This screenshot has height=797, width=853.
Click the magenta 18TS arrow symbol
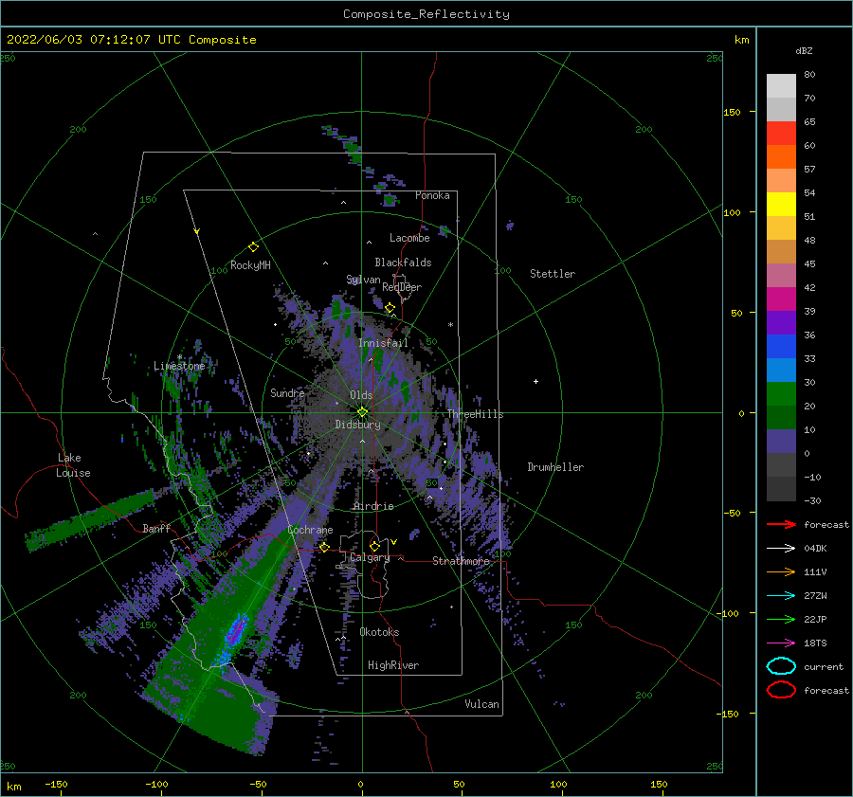point(781,643)
